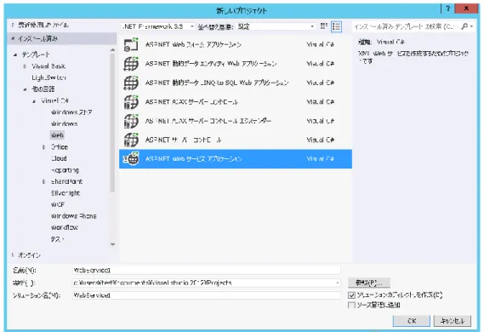Click the Dynamic Data LINQ to SQL template icon
Image resolution: width=484 pixels, height=332 pixels.
coord(131,83)
